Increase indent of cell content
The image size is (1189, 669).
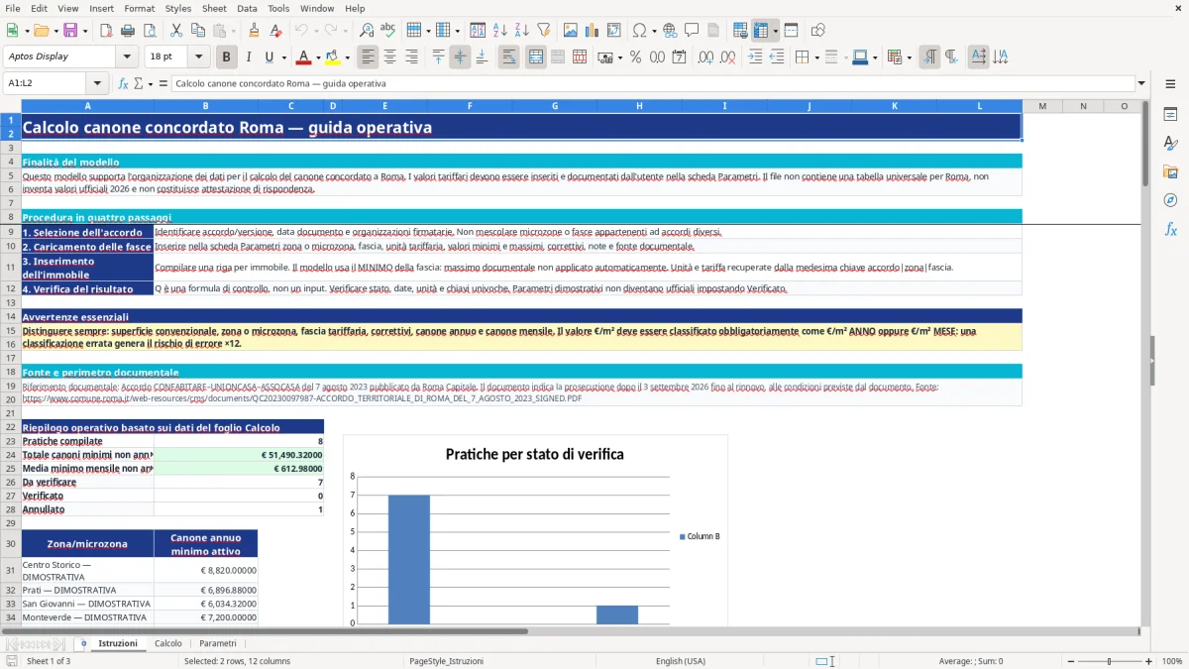click(754, 57)
